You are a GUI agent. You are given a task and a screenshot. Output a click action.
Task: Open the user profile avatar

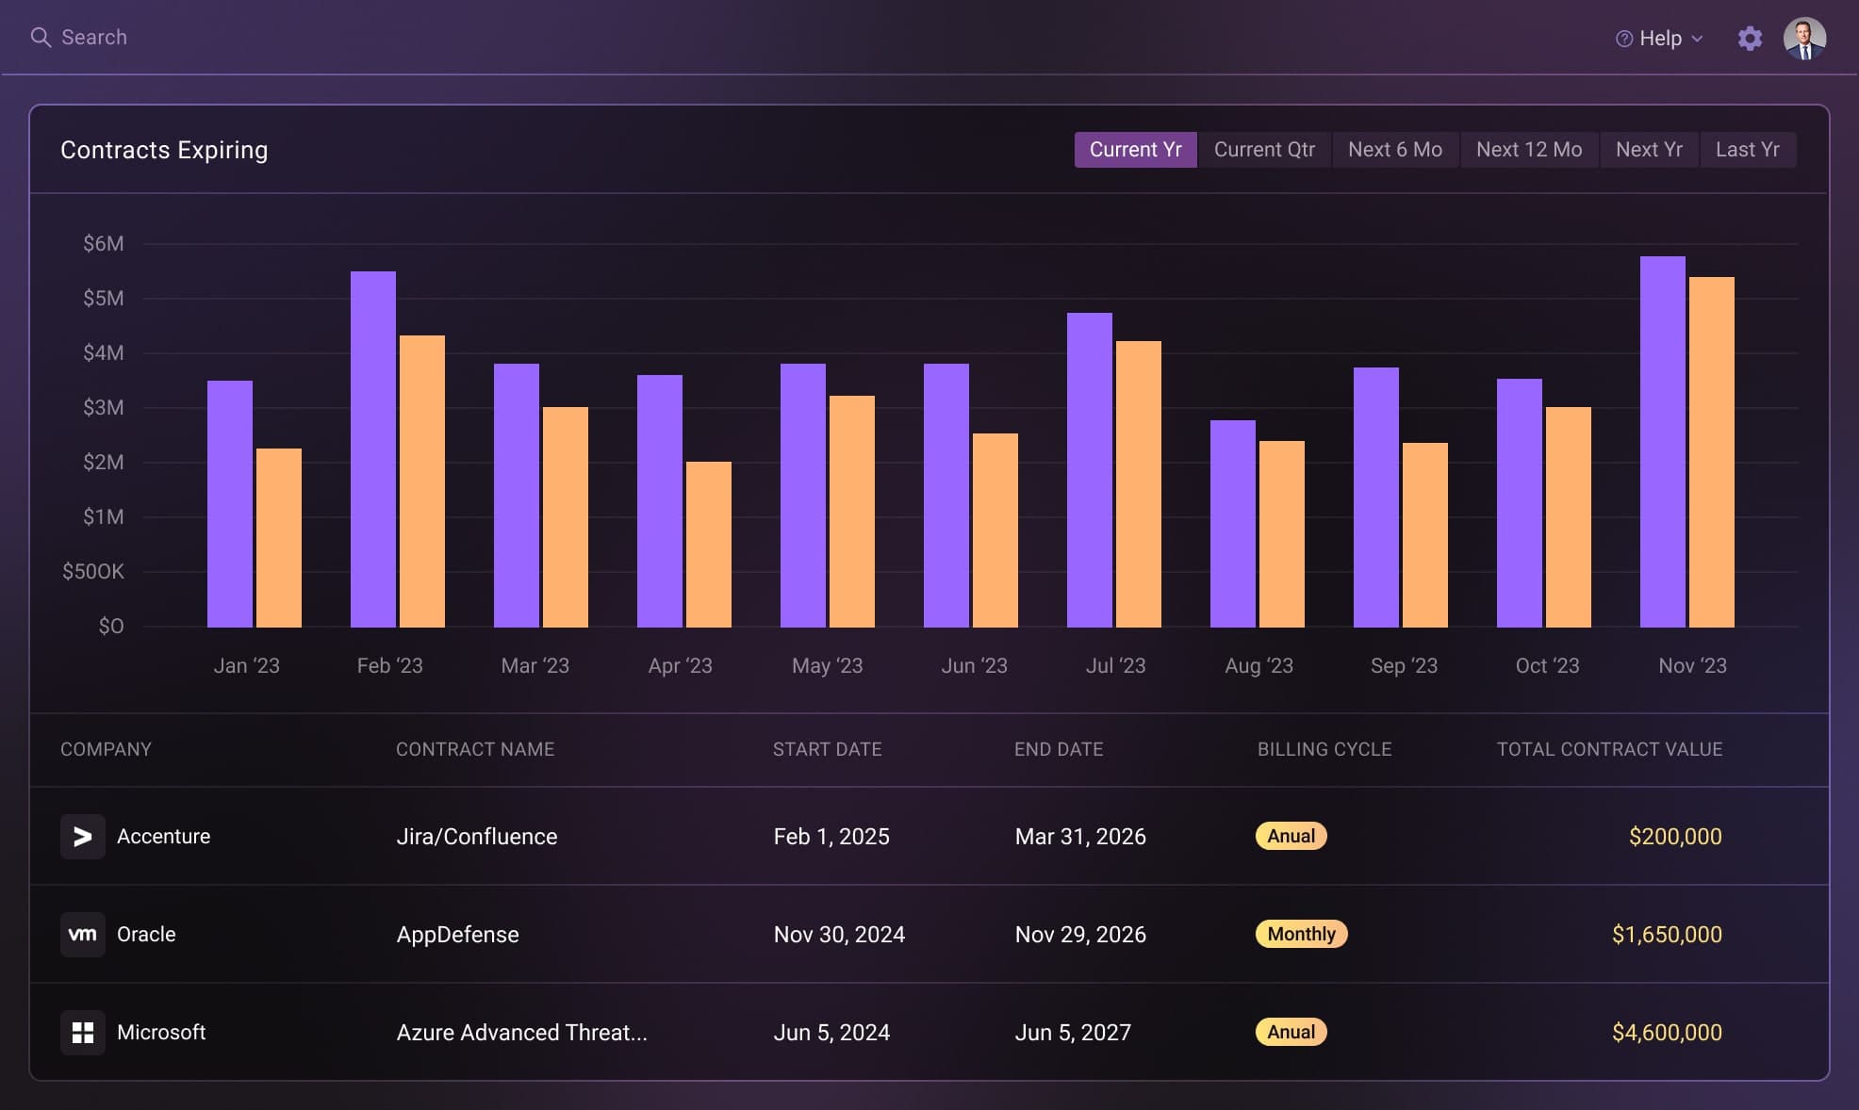tap(1805, 38)
